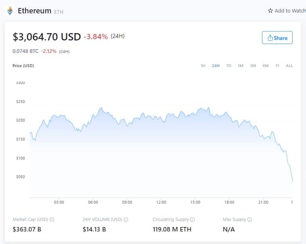This screenshot has height=244, width=306.
Task: Click the $3,064.70 USD price
Action: click(46, 37)
